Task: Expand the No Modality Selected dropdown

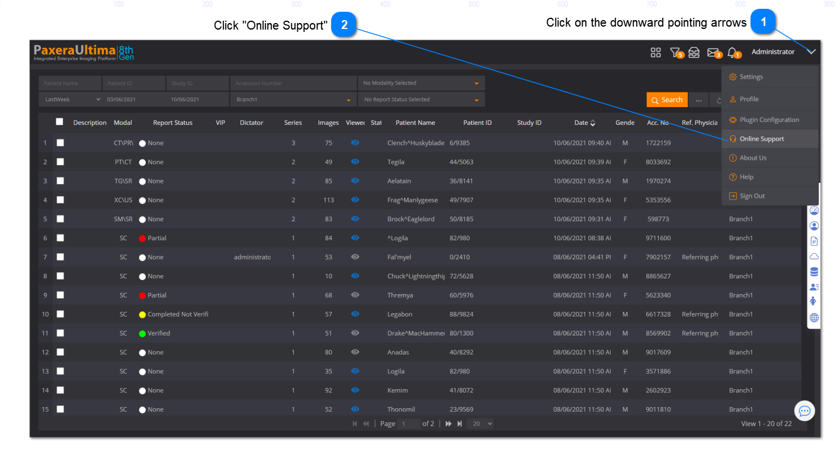Action: click(x=421, y=83)
